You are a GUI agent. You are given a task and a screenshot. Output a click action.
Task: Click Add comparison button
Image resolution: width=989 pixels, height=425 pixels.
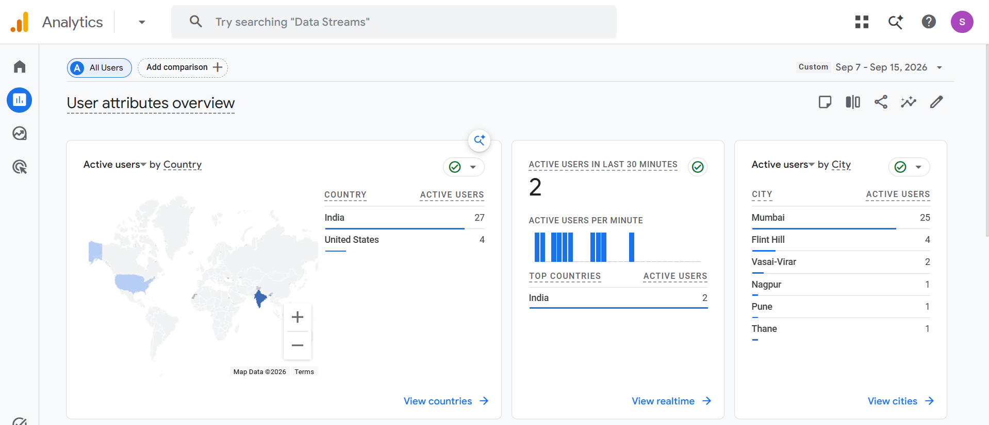(183, 67)
